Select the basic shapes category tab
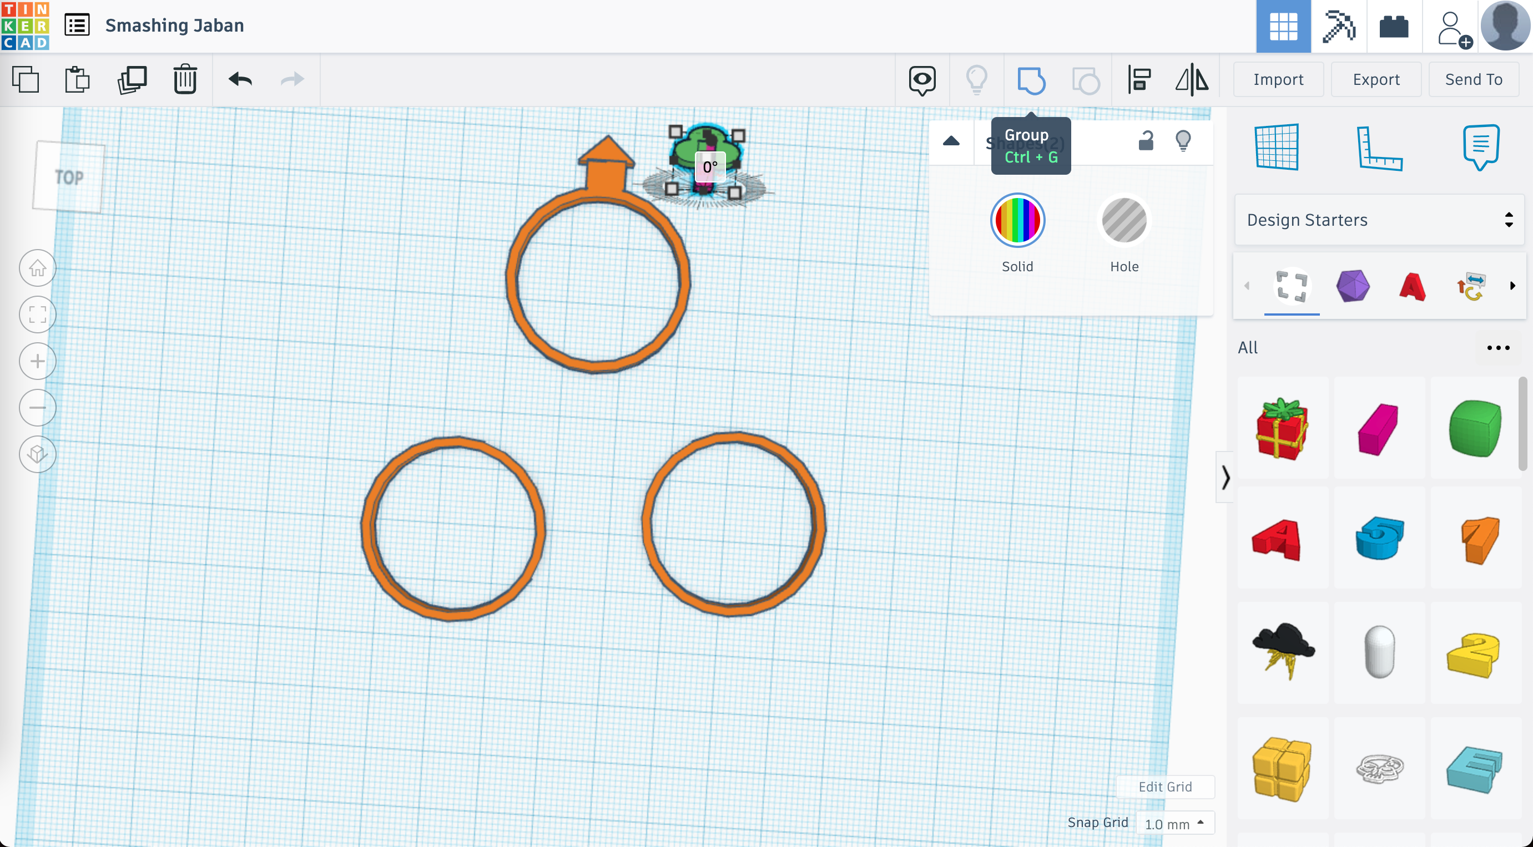The height and width of the screenshot is (847, 1533). (x=1352, y=286)
